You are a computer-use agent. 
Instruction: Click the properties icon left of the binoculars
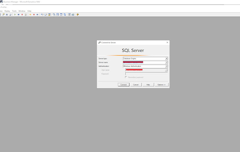3,15
